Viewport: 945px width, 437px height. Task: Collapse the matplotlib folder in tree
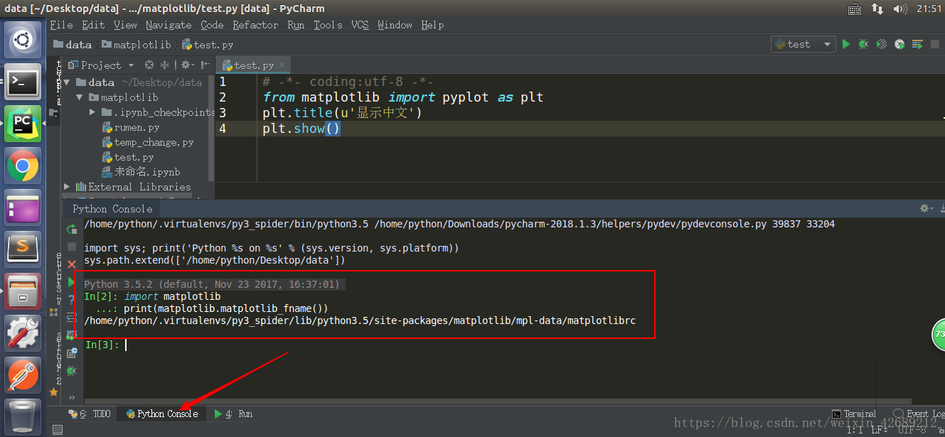[80, 97]
